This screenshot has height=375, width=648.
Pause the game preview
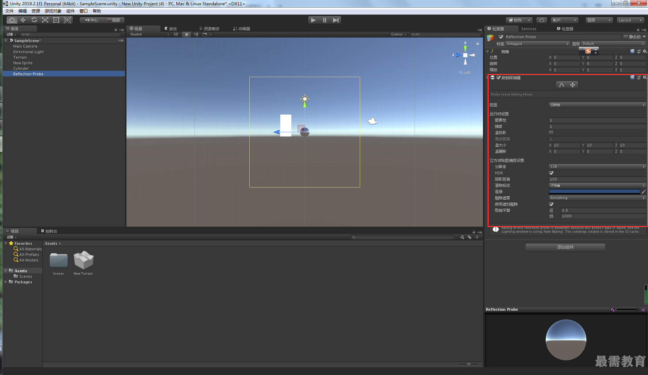pos(325,20)
